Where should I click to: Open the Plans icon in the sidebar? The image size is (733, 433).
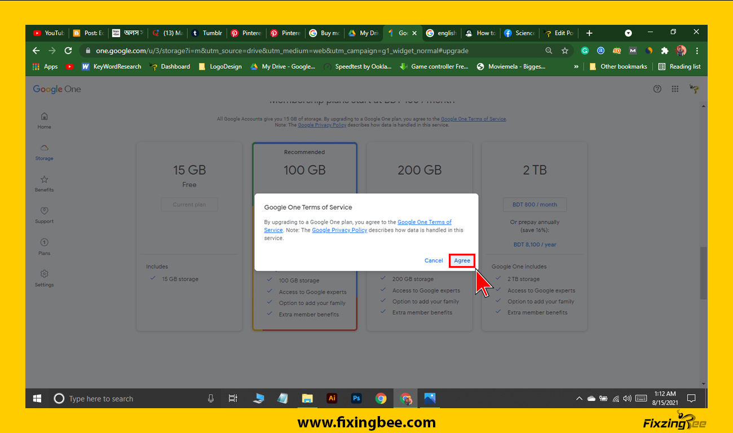[x=44, y=242]
